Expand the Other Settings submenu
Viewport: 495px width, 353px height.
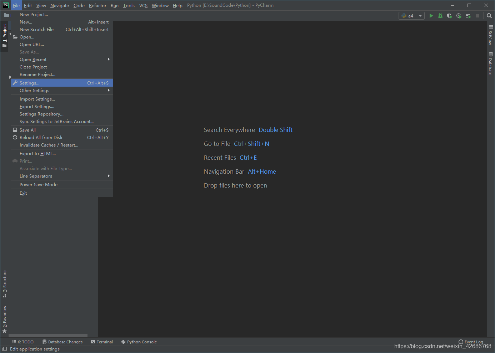click(62, 91)
